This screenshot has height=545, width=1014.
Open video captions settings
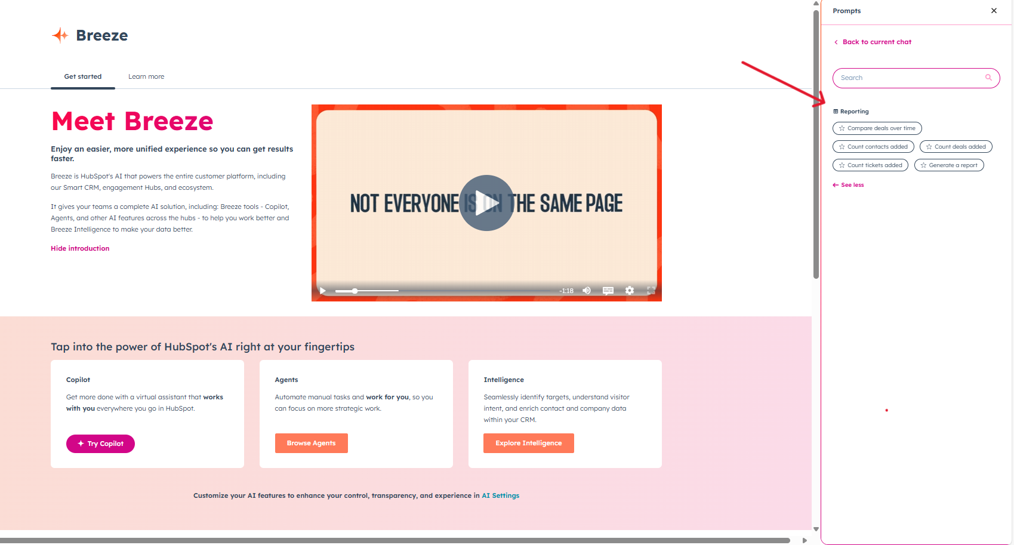pos(608,291)
